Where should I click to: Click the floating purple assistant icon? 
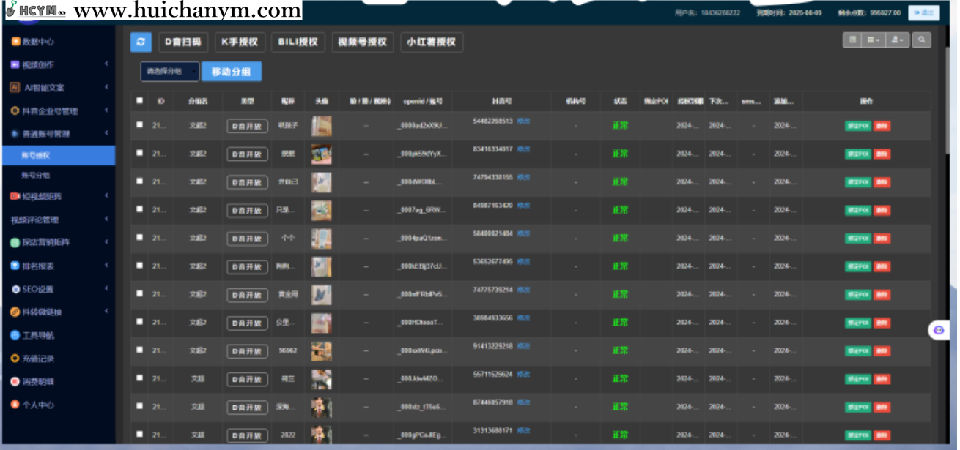(939, 330)
